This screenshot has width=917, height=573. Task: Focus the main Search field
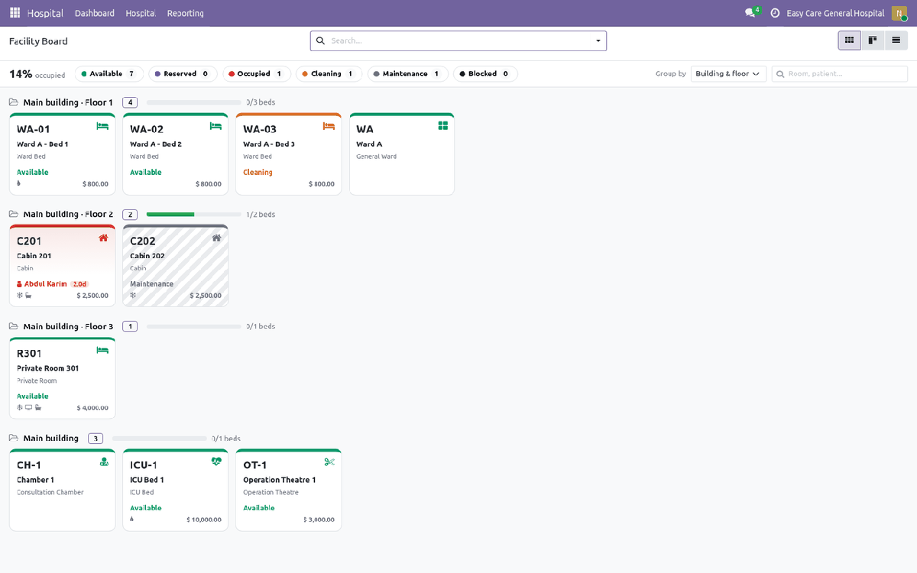click(x=458, y=40)
